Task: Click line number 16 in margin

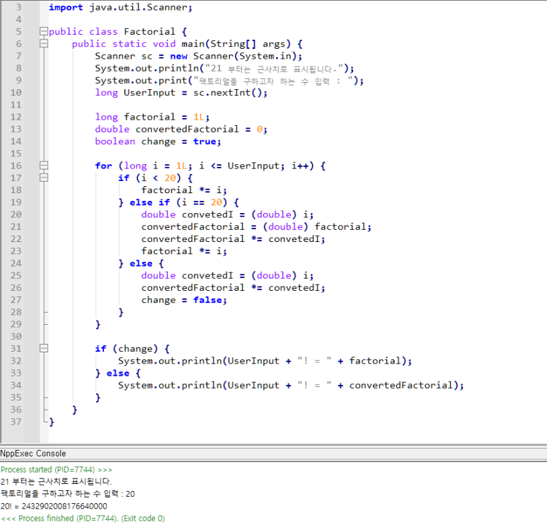Action: 16,166
